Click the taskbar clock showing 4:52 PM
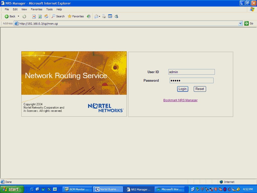The height and width of the screenshot is (193, 257). 248,189
